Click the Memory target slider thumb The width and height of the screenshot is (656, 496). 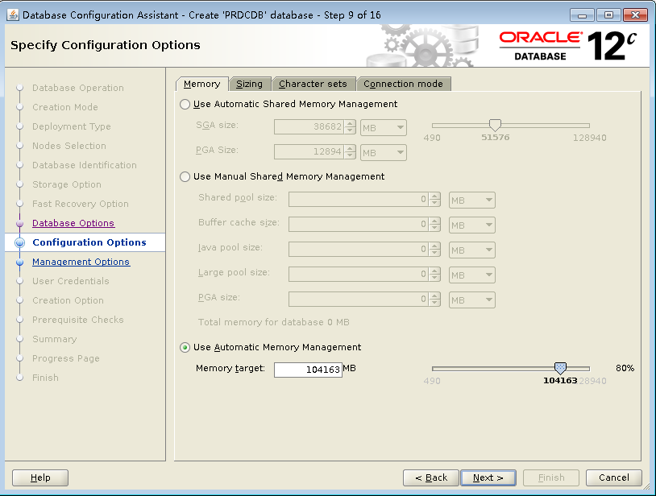(560, 368)
